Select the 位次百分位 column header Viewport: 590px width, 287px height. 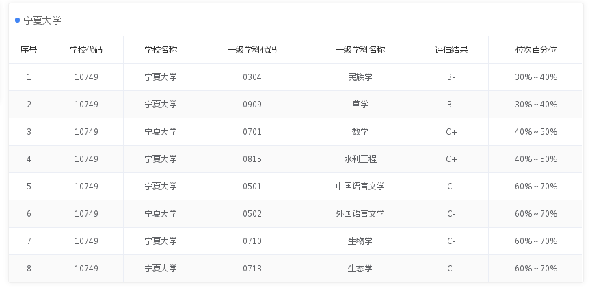point(536,50)
